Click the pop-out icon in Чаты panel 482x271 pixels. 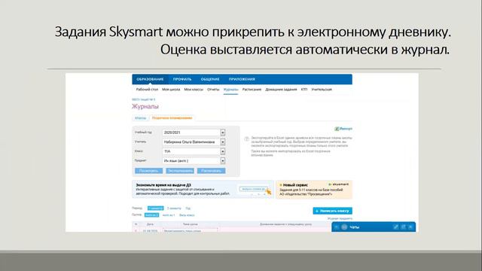click(x=403, y=227)
